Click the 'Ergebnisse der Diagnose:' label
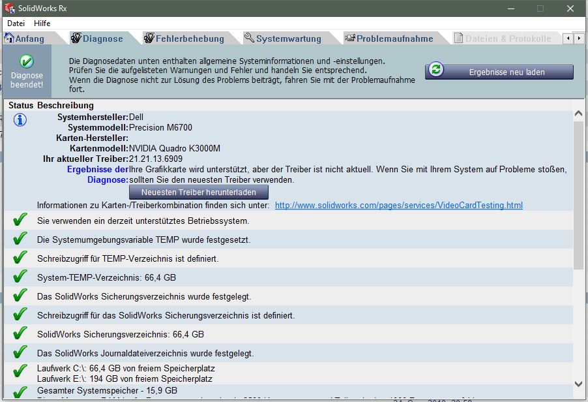 point(98,174)
